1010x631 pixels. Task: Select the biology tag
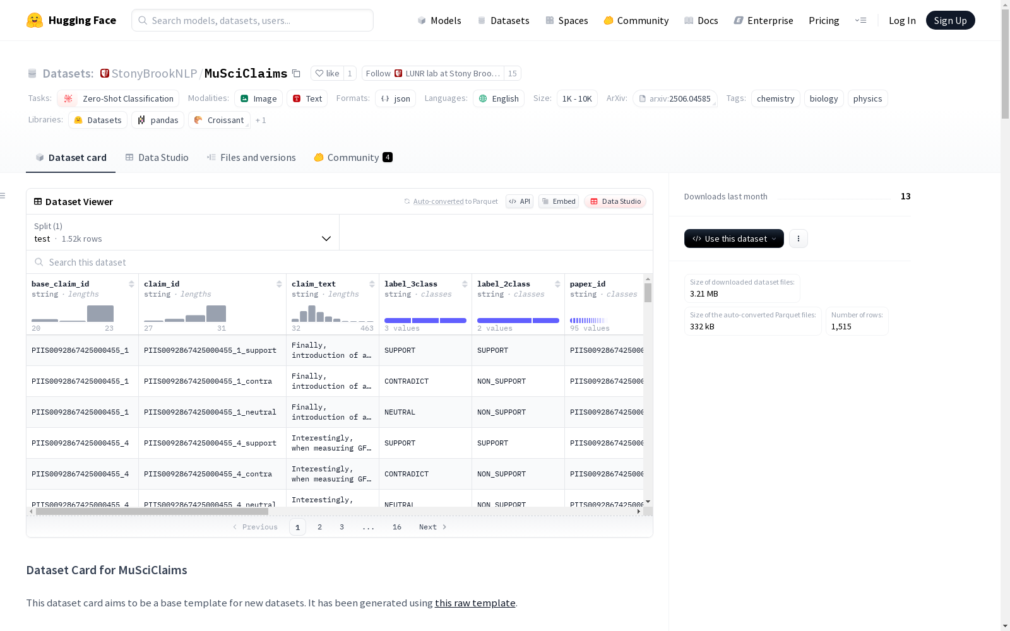tap(824, 98)
